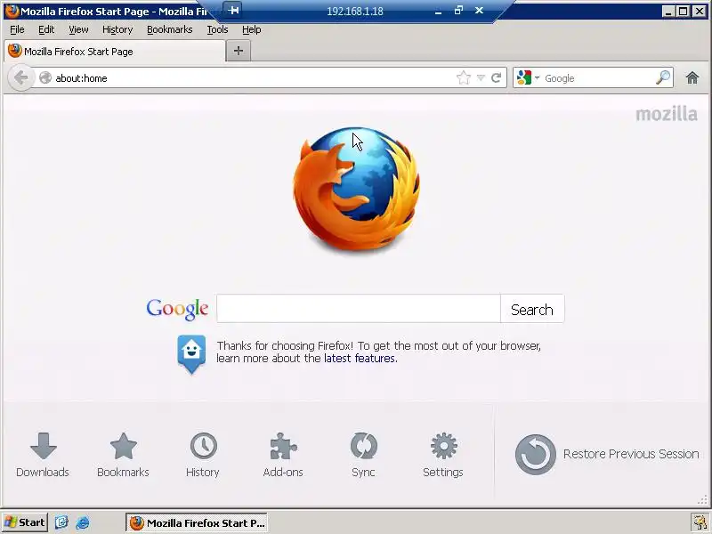This screenshot has width=712, height=534.
Task: Open the Help menu
Action: click(252, 29)
